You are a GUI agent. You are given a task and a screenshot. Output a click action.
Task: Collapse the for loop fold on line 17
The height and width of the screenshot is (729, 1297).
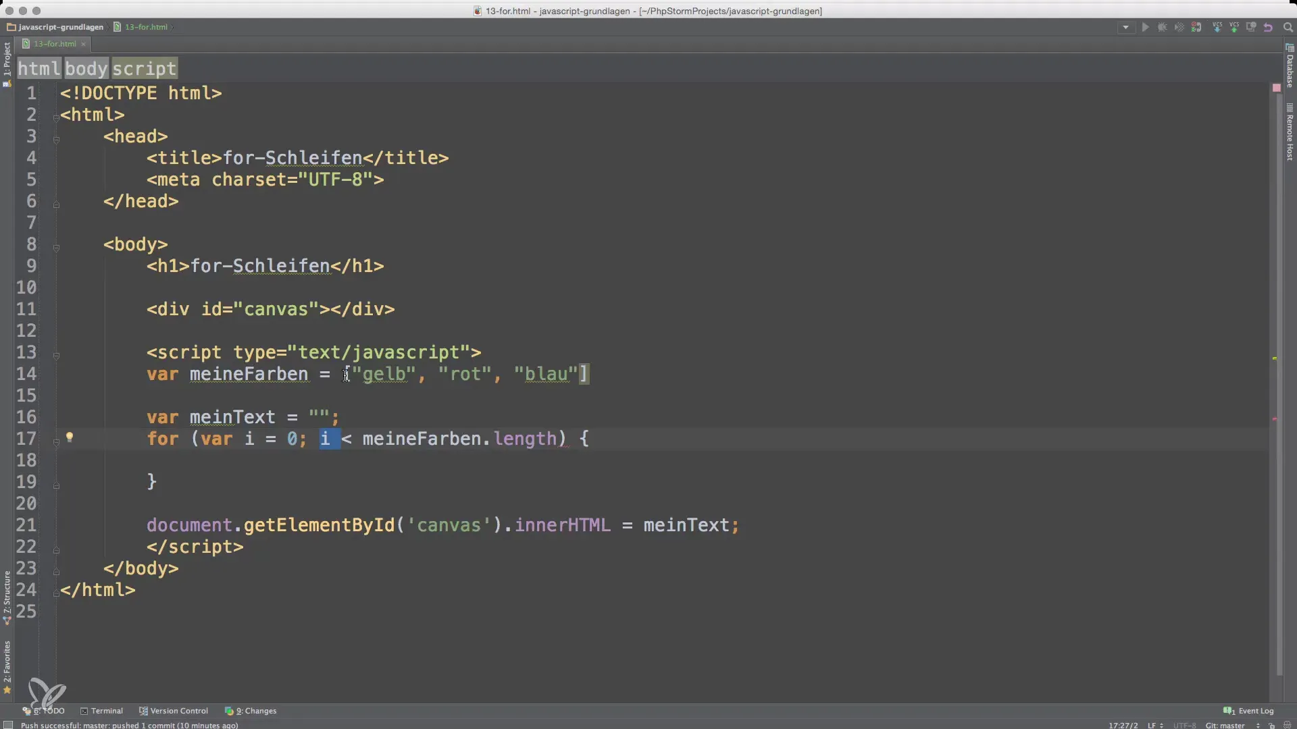pyautogui.click(x=56, y=442)
